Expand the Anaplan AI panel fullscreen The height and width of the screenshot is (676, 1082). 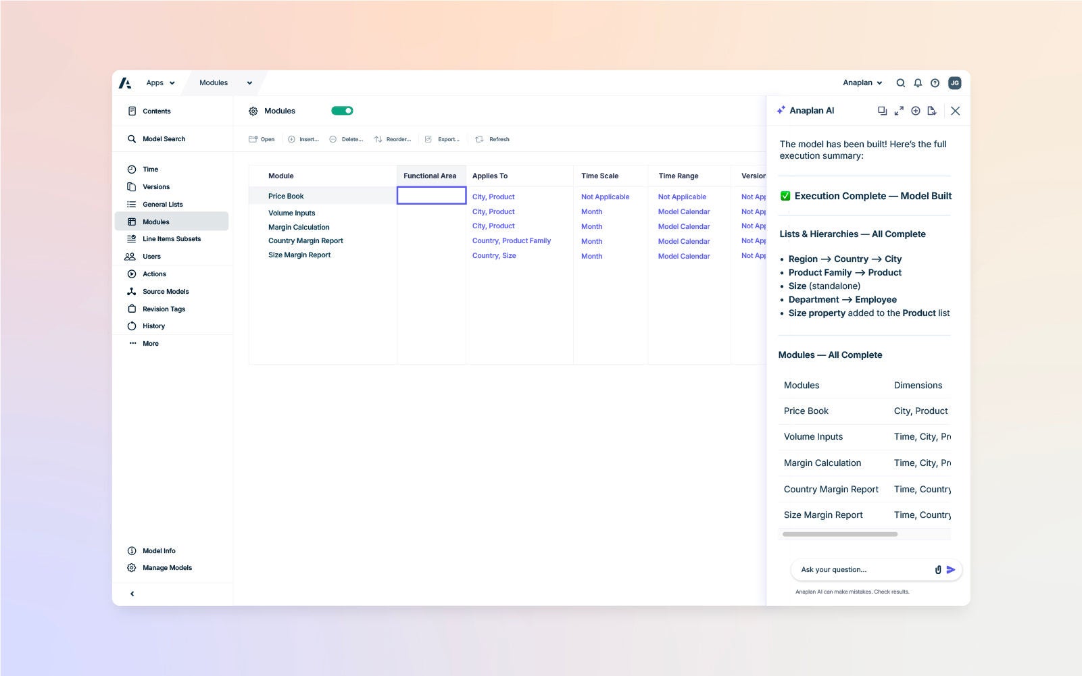pyautogui.click(x=899, y=111)
